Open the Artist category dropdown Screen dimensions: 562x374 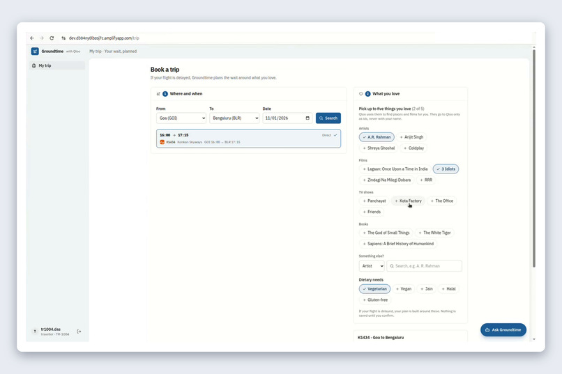[372, 266]
